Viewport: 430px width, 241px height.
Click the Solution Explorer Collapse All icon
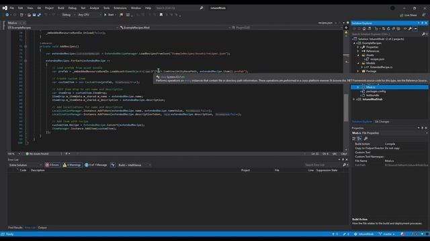pos(394,29)
